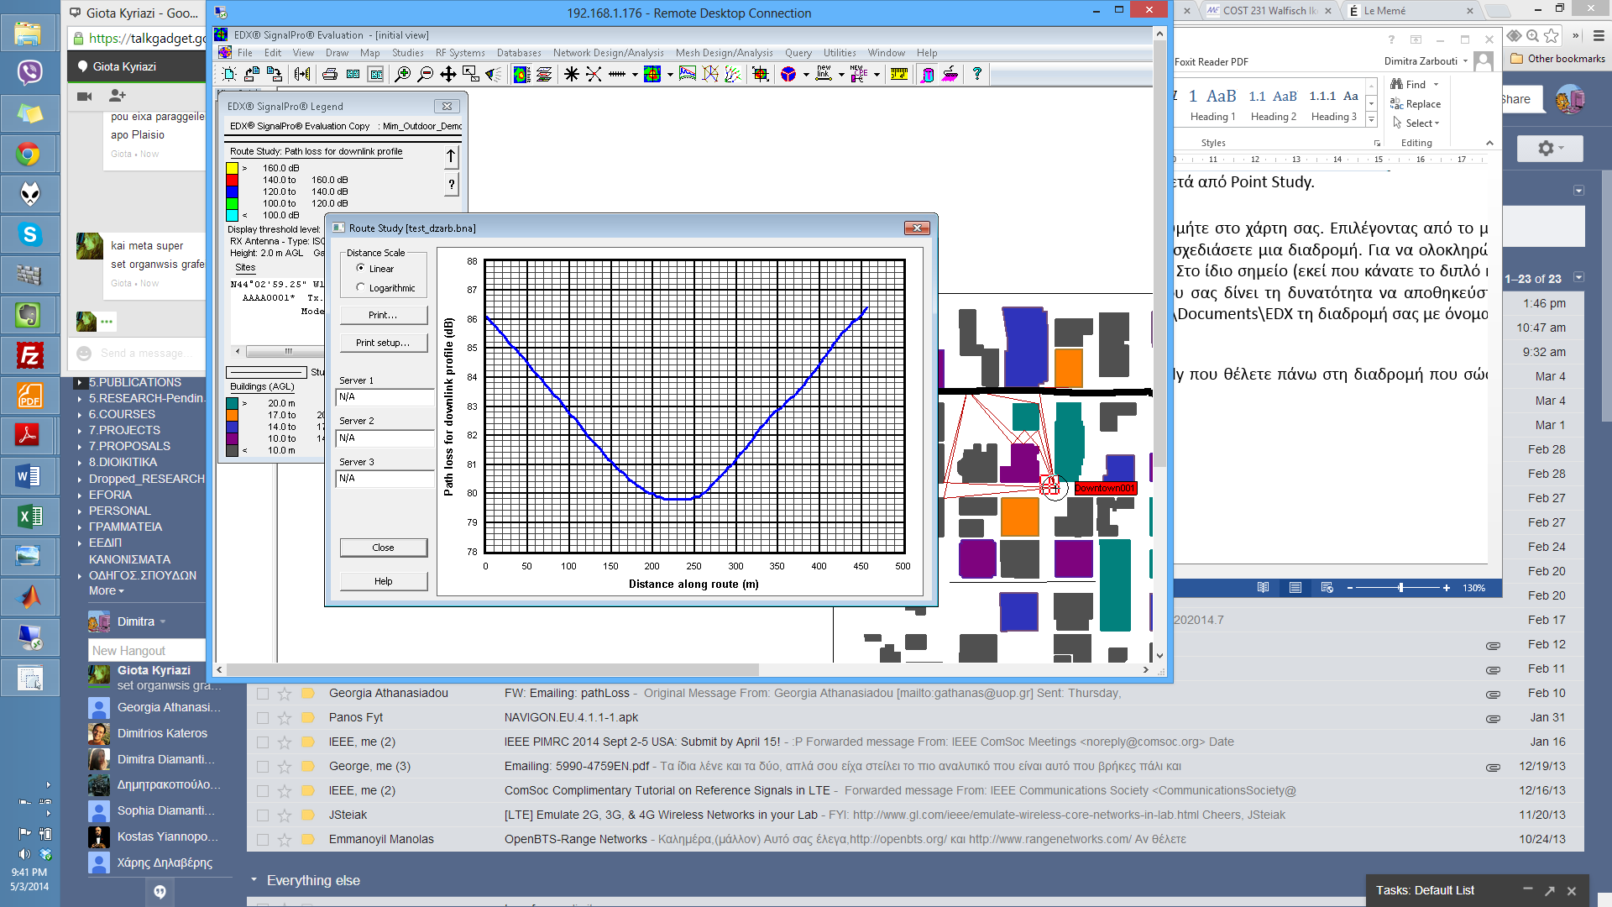Click the up arrow button in Legend window
The height and width of the screenshot is (907, 1612).
(451, 156)
